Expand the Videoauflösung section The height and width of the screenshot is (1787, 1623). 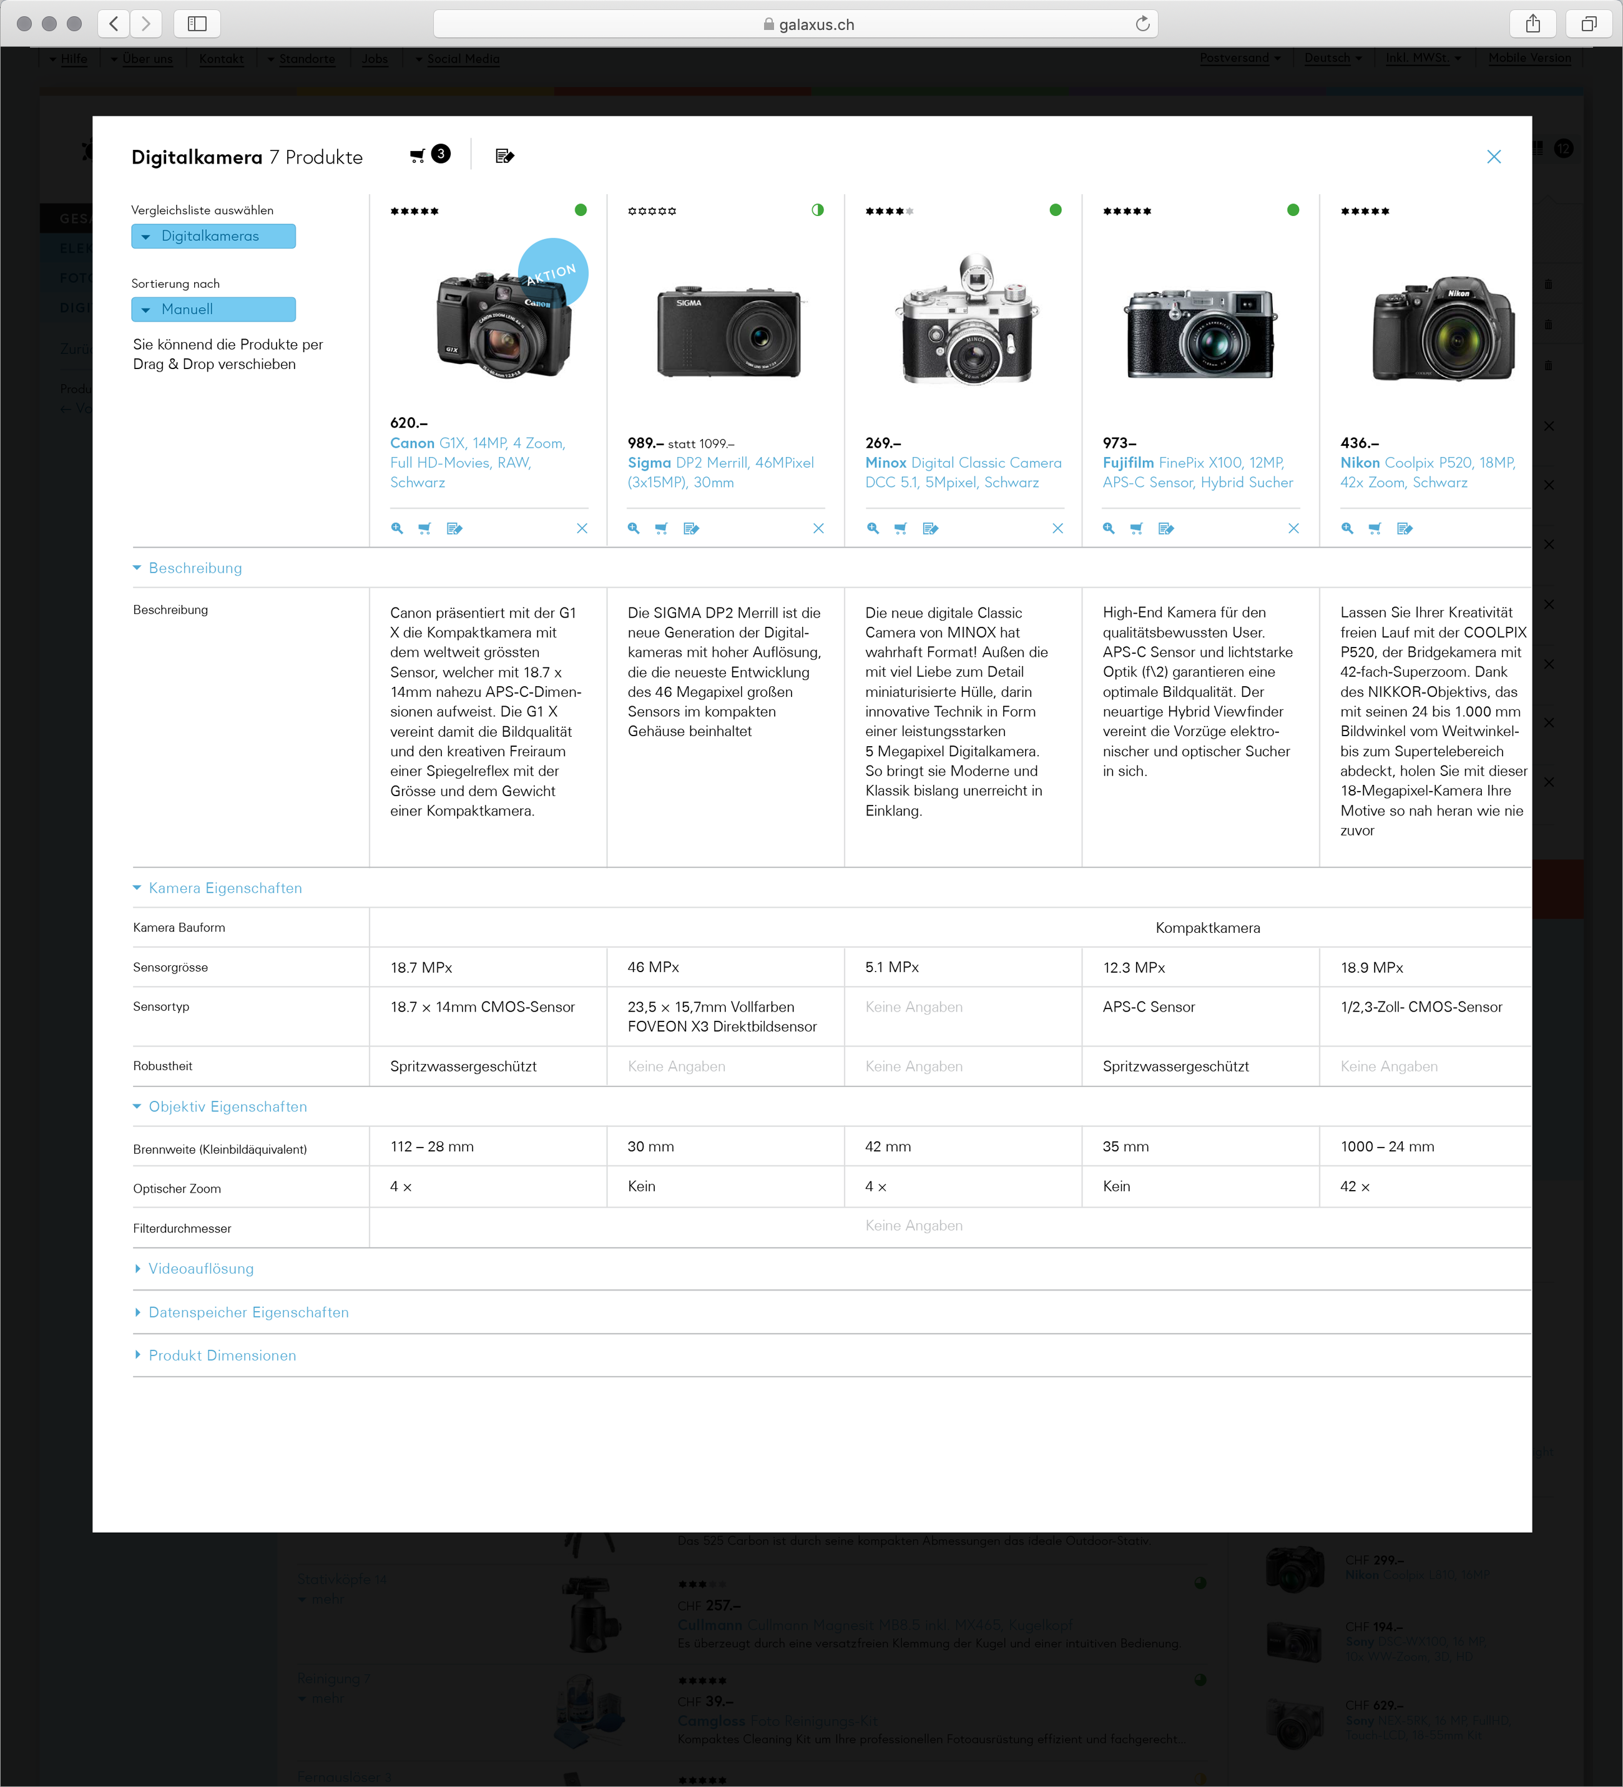tap(194, 1269)
